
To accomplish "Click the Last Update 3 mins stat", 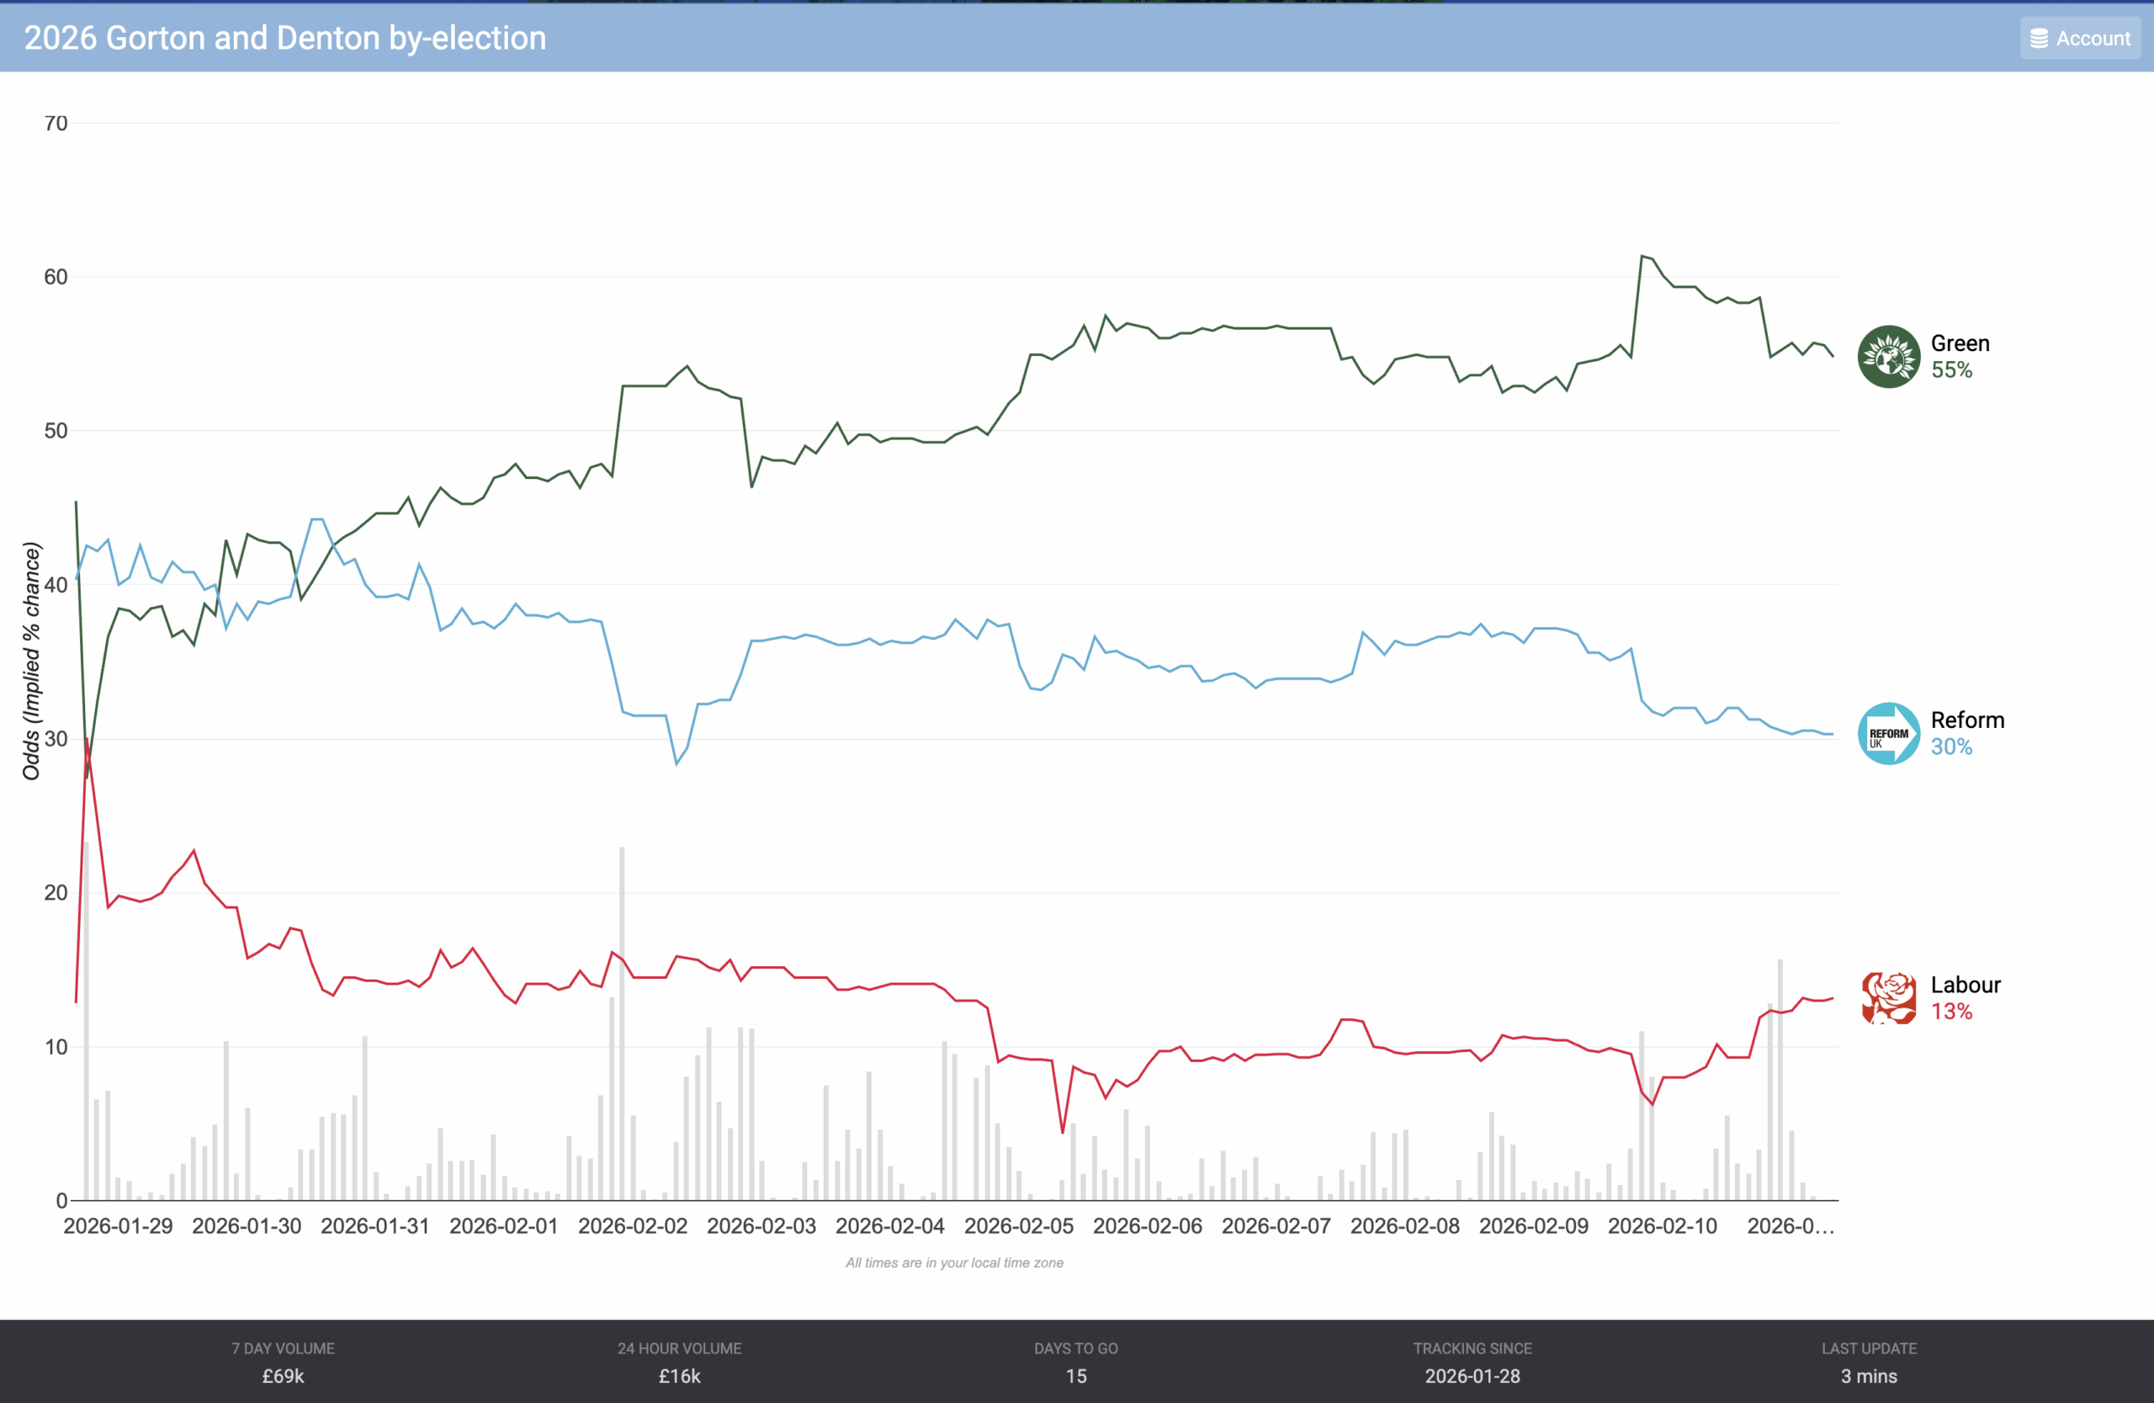I will click(x=1869, y=1363).
